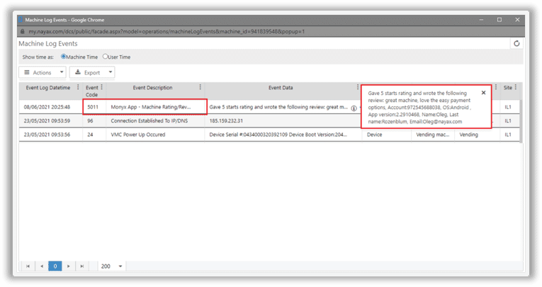Click the info icon in the 5011 row
This screenshot has width=542, height=287.
point(354,108)
